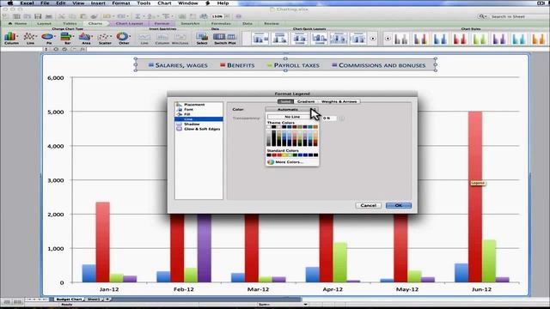550x309 pixels.
Task: Select the Solid tab in dialog
Action: click(x=285, y=101)
